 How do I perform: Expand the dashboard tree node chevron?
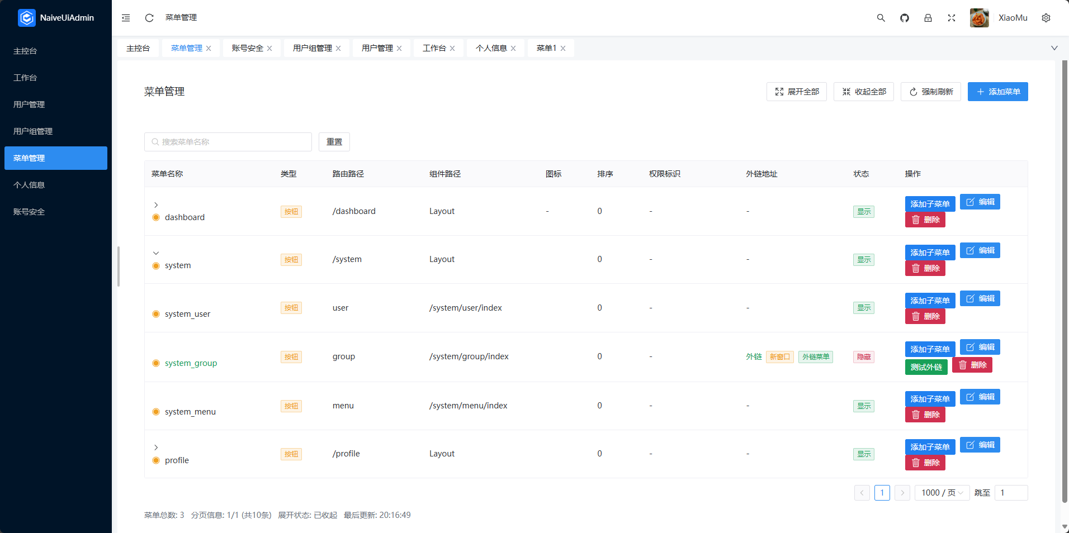[156, 204]
